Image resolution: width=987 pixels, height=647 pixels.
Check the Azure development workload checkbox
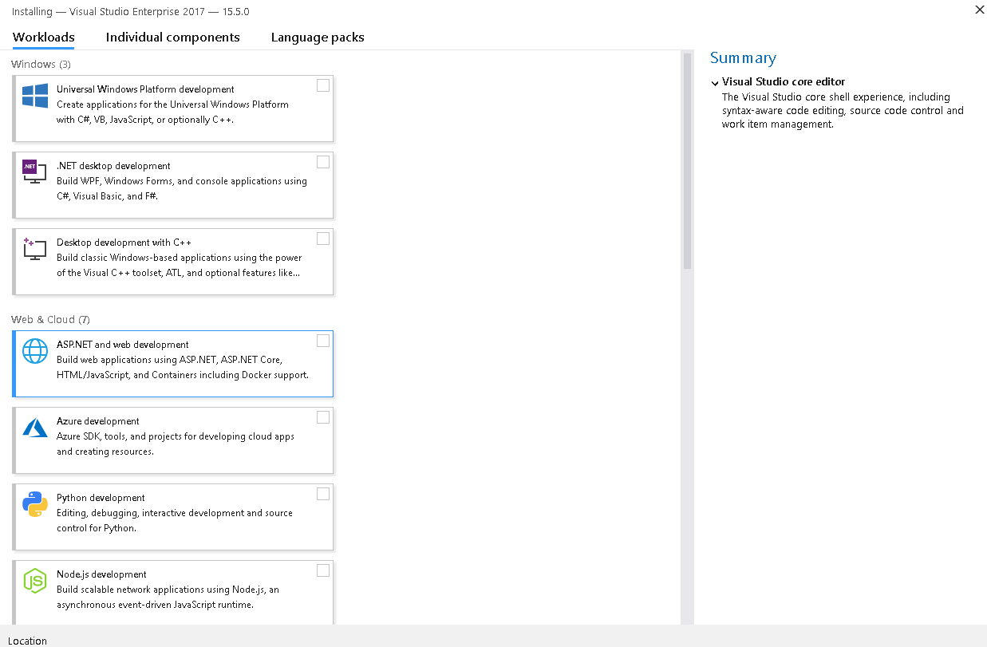[323, 417]
